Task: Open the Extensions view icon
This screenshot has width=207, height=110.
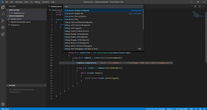Action: (3, 34)
